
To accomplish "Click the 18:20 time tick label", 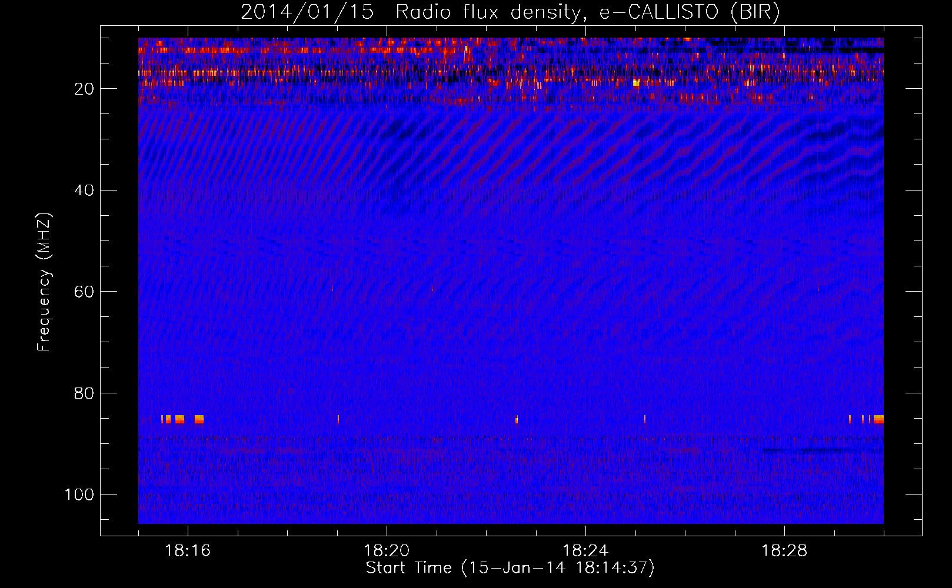I will tap(387, 551).
